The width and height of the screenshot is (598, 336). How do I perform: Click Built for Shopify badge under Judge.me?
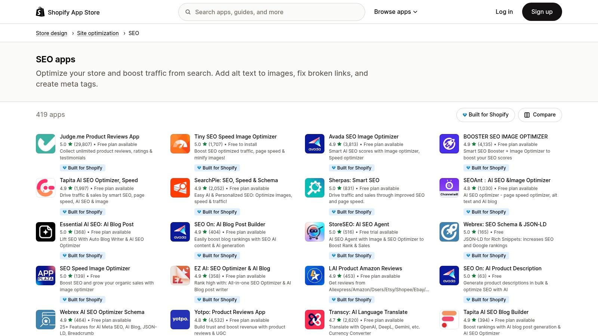(83, 168)
